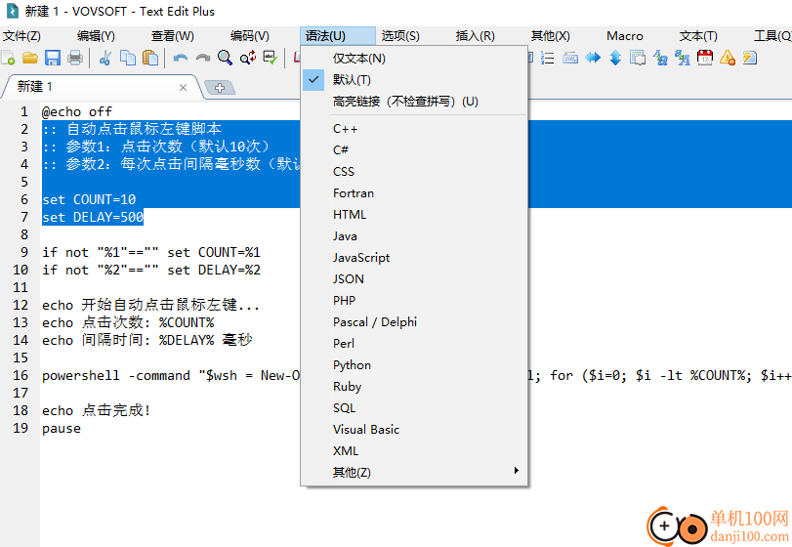
Task: Open the 文本(T) menu
Action: point(698,36)
